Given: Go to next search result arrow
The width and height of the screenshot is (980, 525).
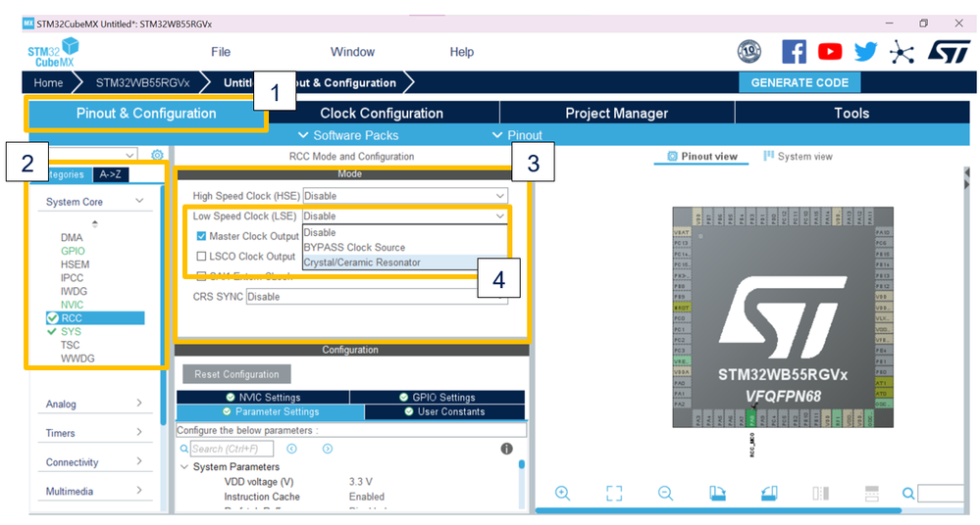Looking at the screenshot, I should (328, 449).
